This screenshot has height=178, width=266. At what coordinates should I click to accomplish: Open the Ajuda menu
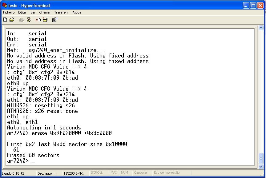coord(77,12)
